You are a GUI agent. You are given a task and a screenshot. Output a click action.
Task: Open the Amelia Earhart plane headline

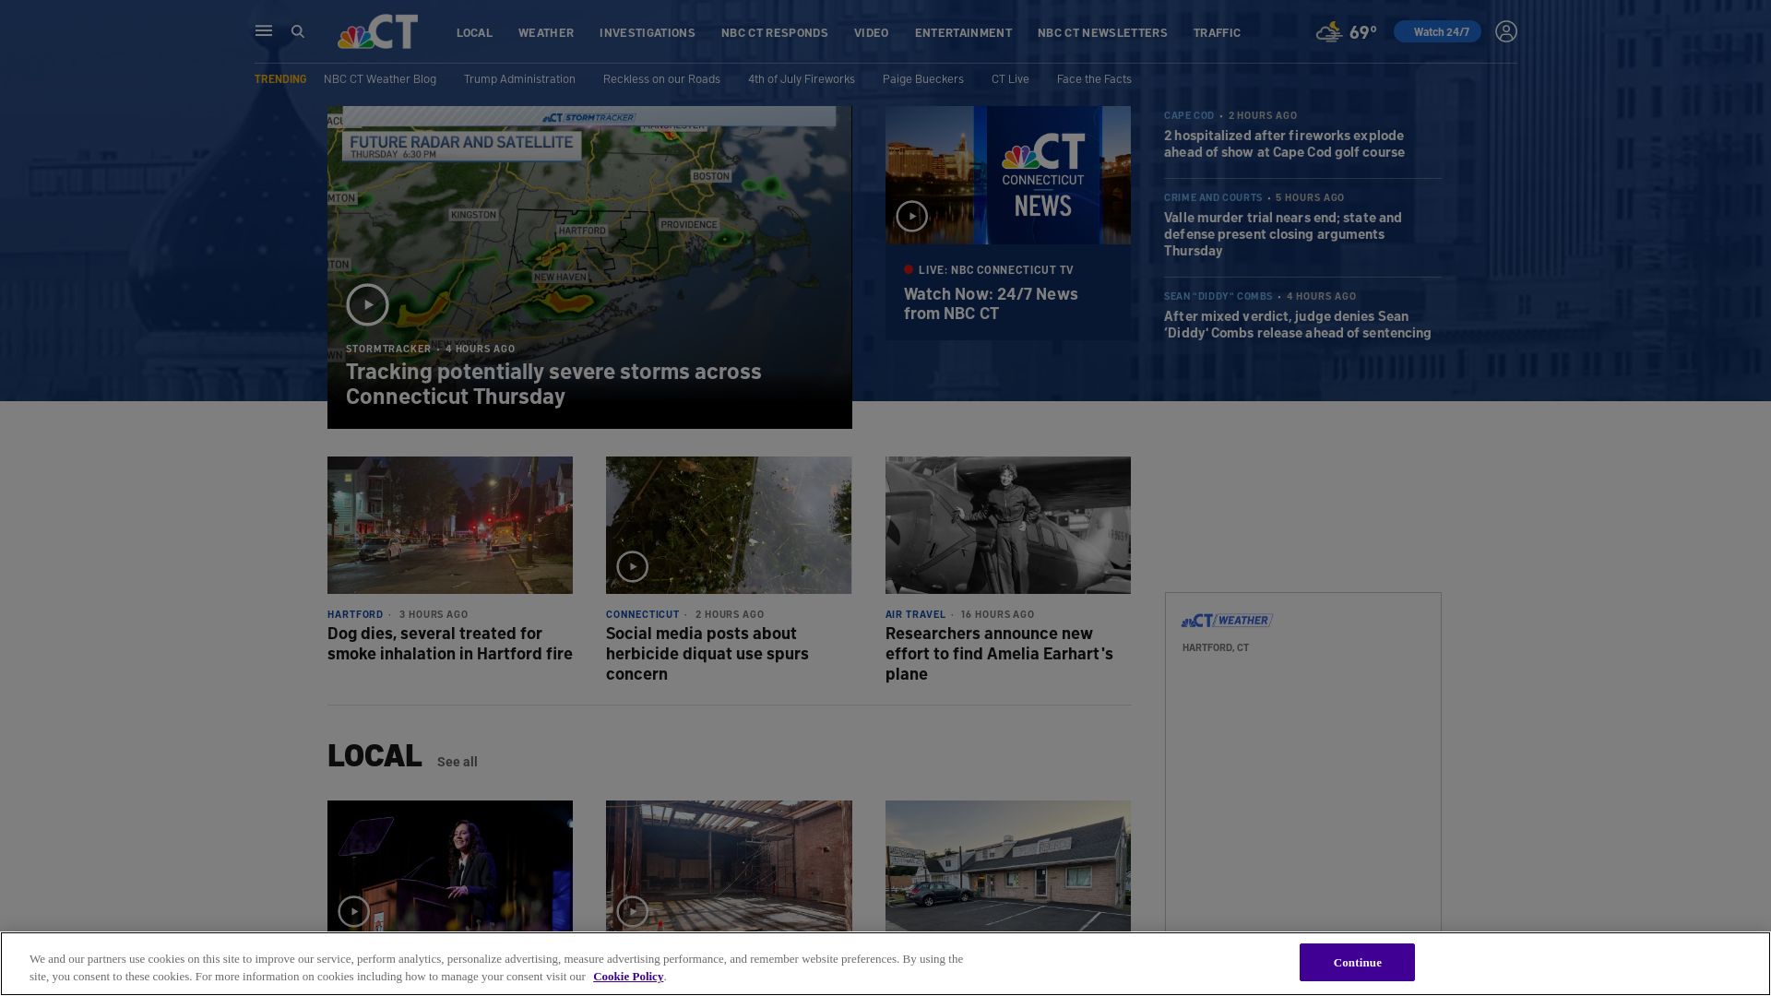pyautogui.click(x=999, y=653)
